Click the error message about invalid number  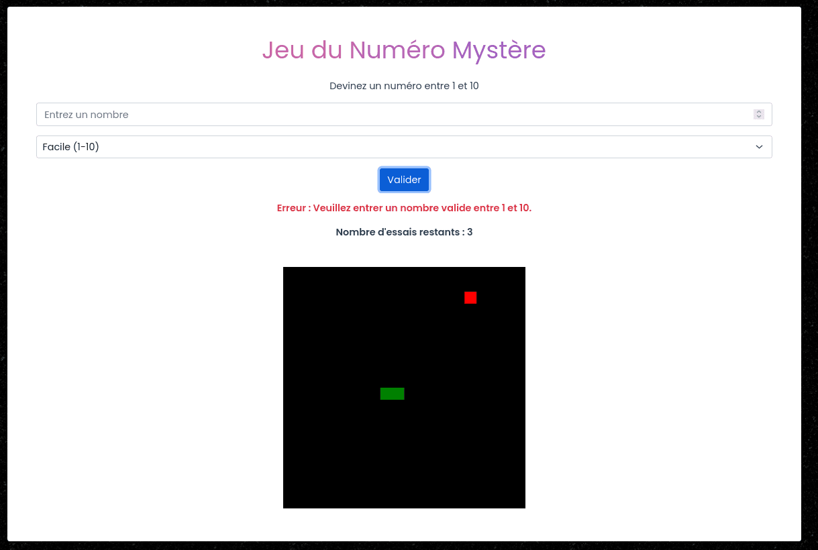[x=404, y=208]
